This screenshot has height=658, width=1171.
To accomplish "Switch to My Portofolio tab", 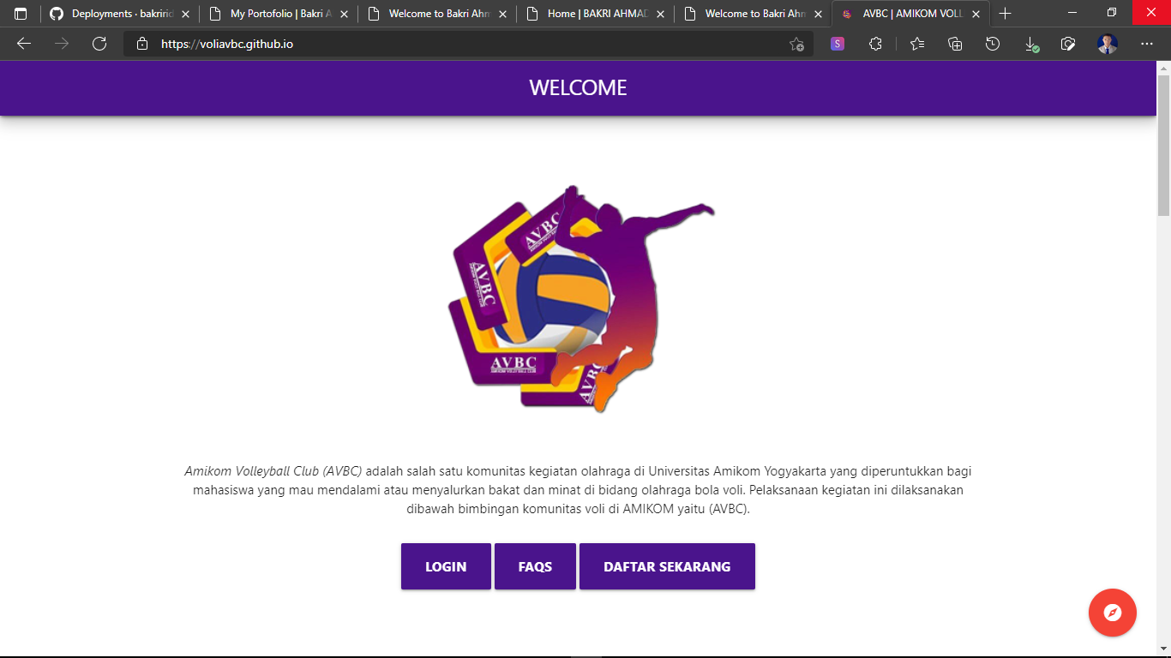I will tap(274, 14).
